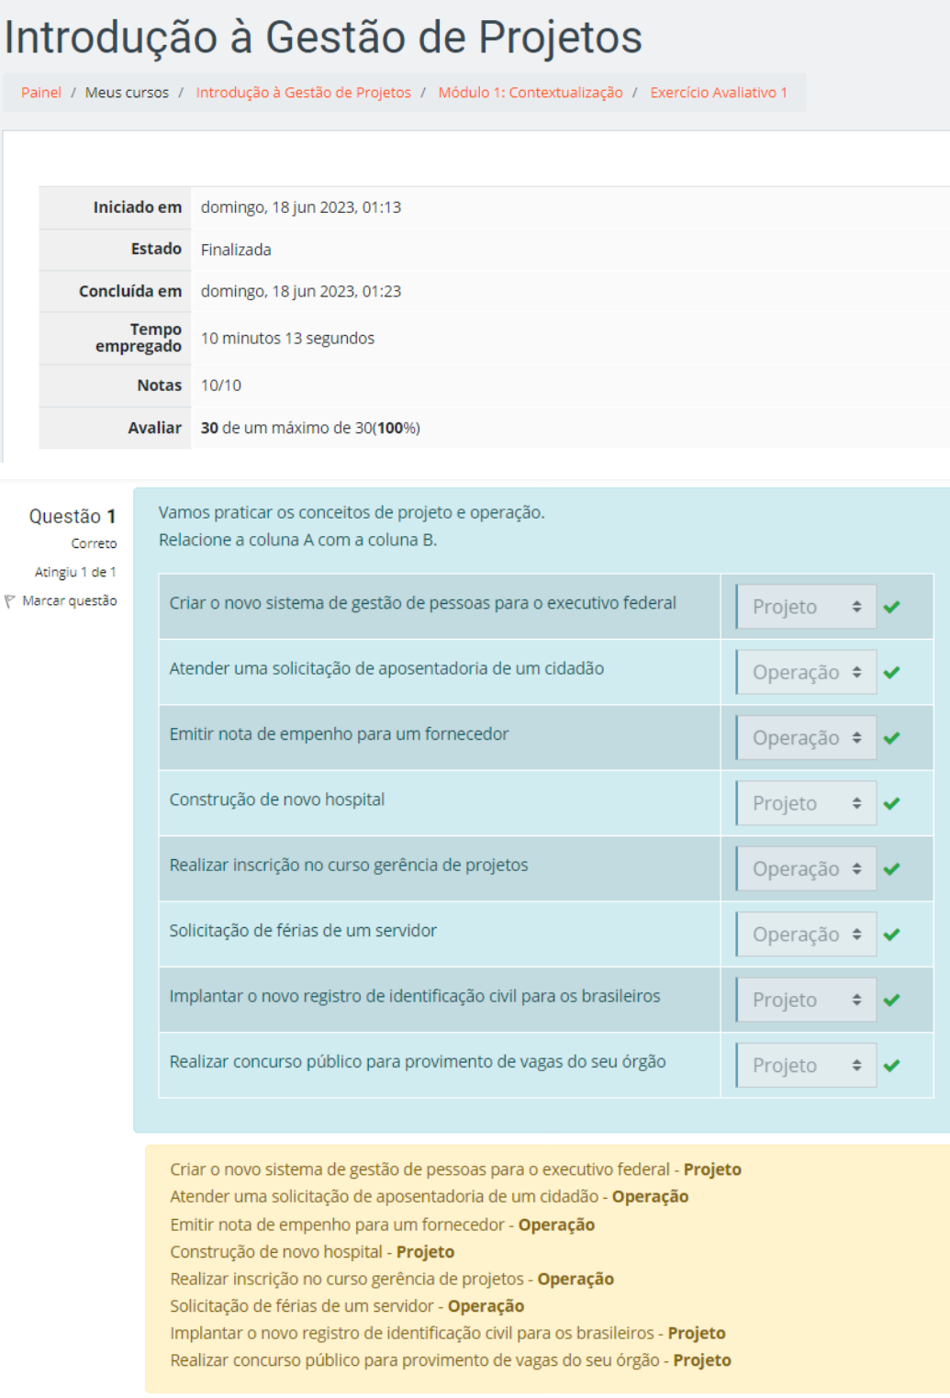Go to Painel in the breadcrumb
The width and height of the screenshot is (950, 1398).
click(41, 93)
